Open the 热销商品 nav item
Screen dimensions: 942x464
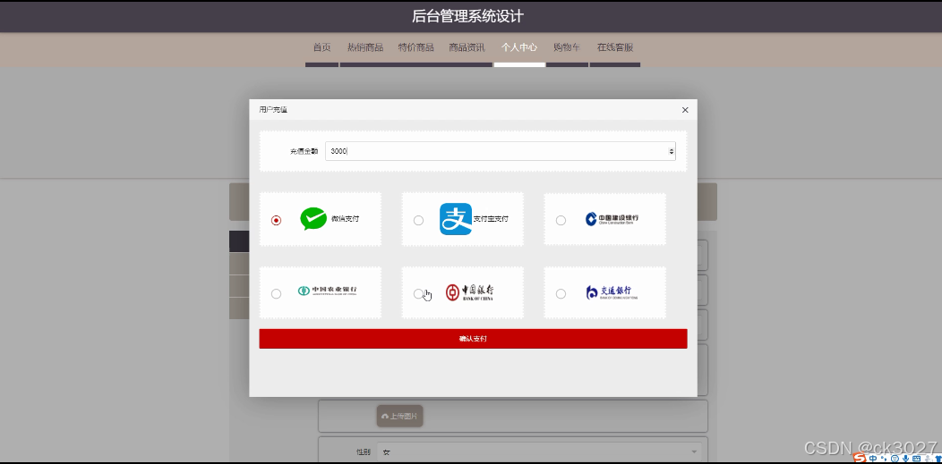point(365,47)
